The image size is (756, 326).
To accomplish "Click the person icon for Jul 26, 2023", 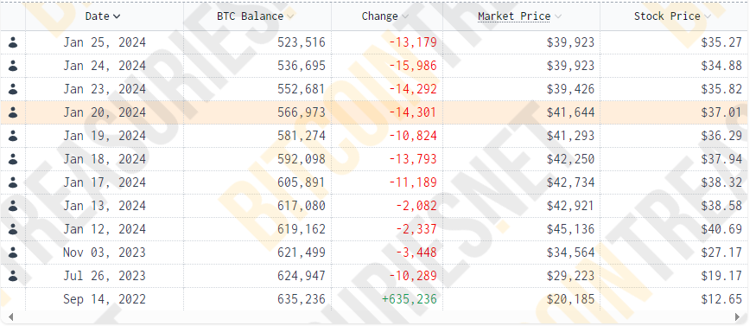I will click(13, 276).
